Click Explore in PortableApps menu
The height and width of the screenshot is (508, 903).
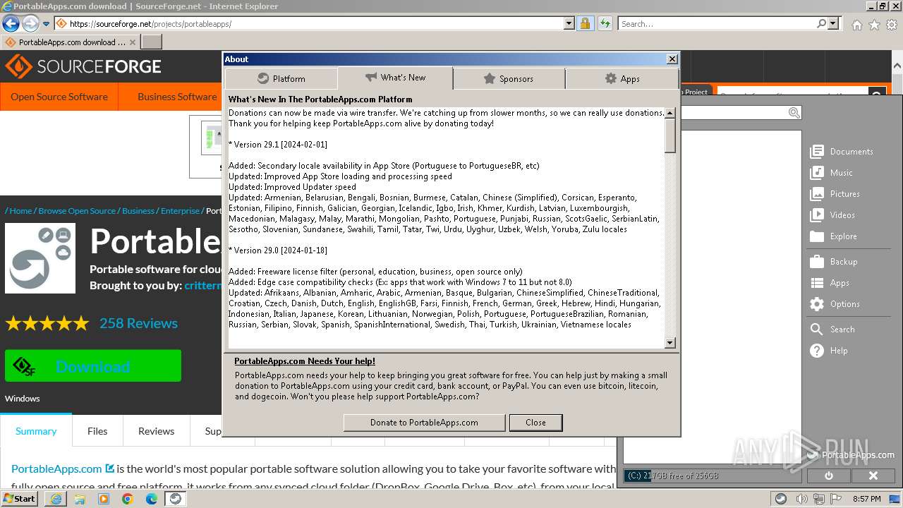[834, 236]
